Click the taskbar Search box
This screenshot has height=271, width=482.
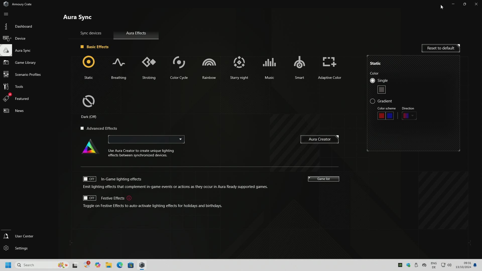42,265
